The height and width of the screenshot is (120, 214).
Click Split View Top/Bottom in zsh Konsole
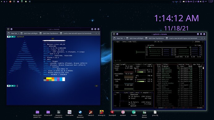click(x=49, y=33)
